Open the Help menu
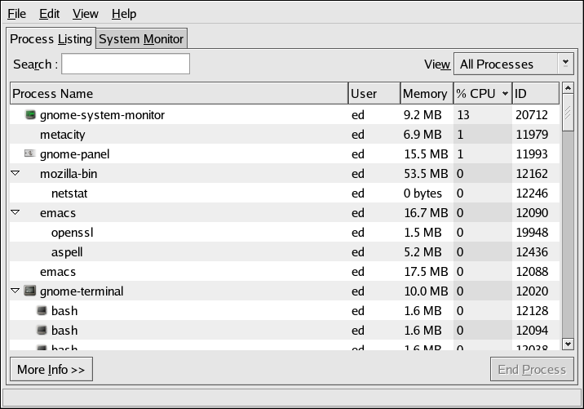 124,14
